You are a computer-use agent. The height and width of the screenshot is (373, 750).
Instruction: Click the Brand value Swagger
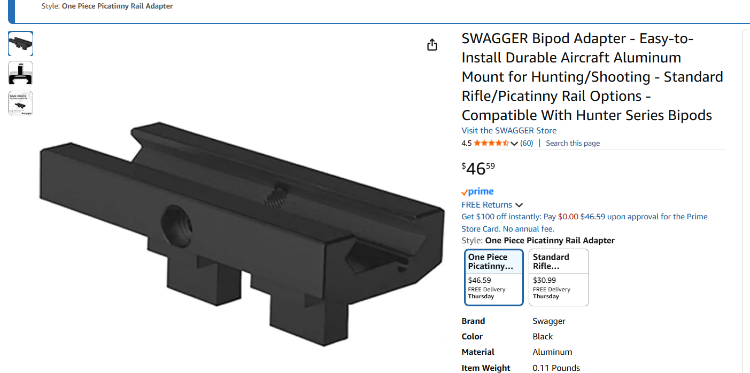pos(549,321)
